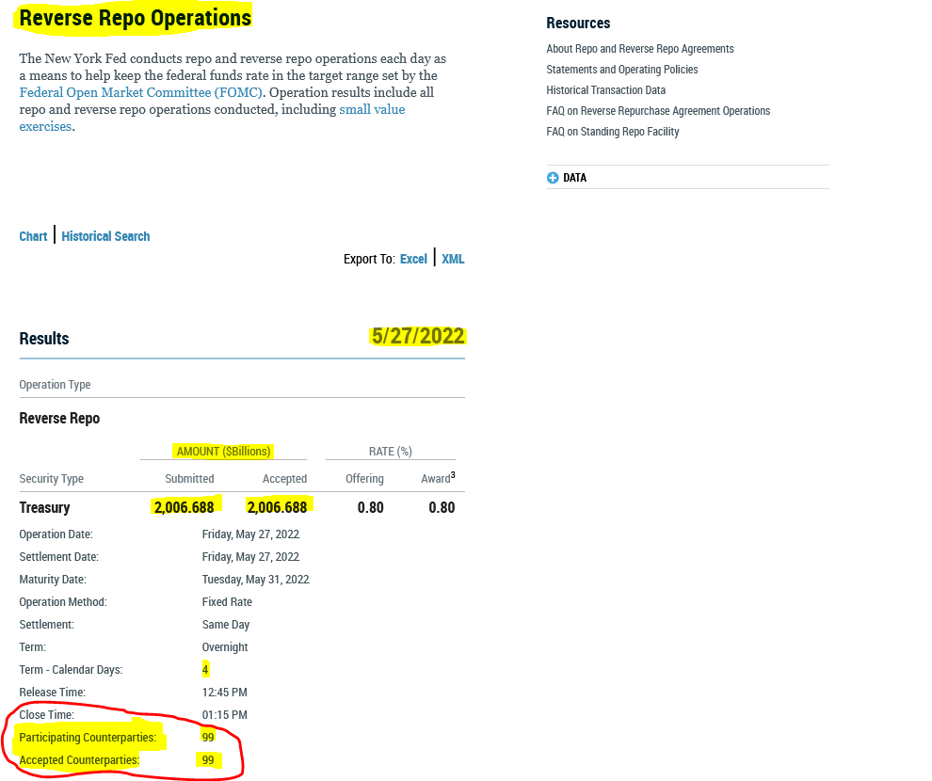This screenshot has height=781, width=932.
Task: Click the Award column header
Action: (x=438, y=478)
